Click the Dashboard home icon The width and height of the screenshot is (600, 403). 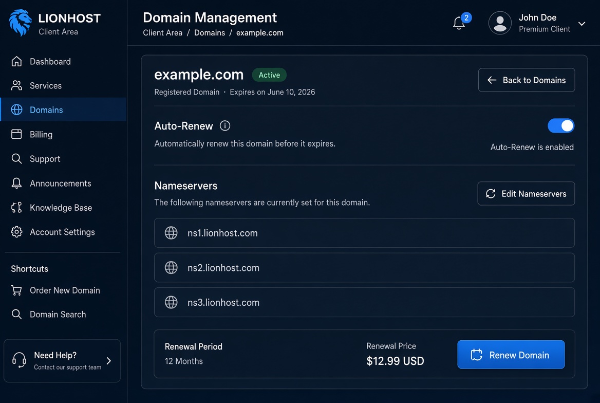(16, 61)
